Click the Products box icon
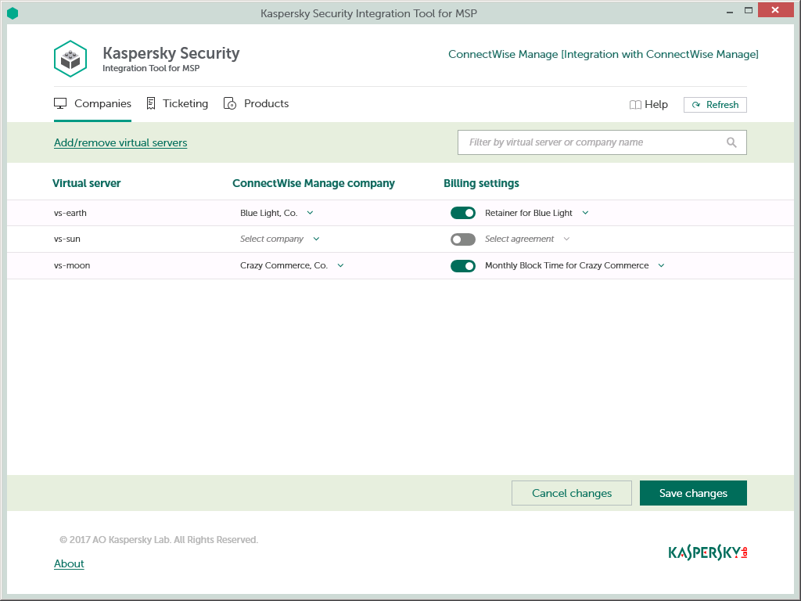This screenshot has width=801, height=601. 230,103
